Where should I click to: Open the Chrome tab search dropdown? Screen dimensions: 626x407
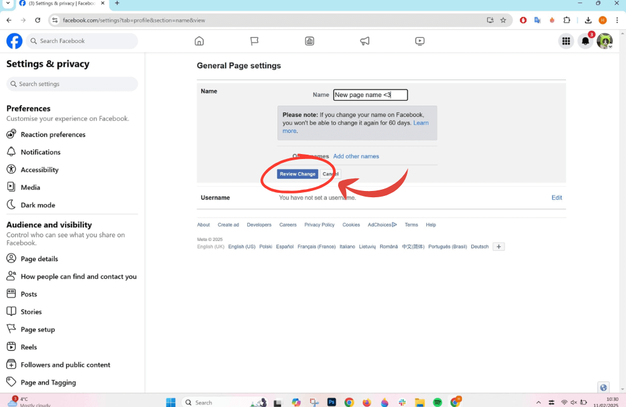click(x=8, y=3)
